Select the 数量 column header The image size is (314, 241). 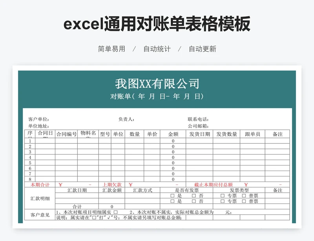click(x=135, y=134)
